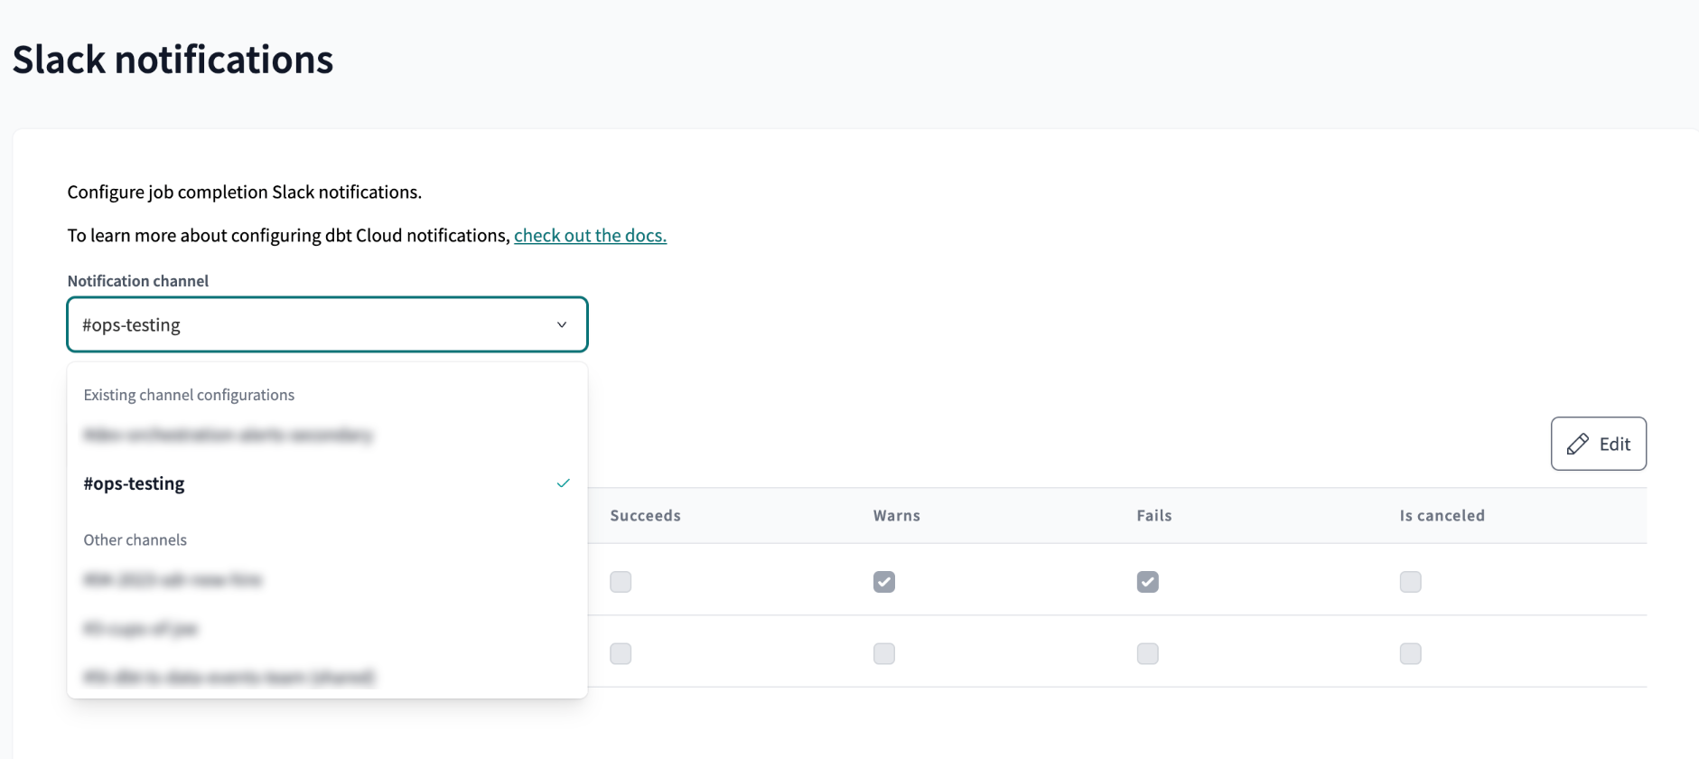Viewport: 1699px width, 759px height.
Task: Click the Succeeds column header
Action: click(x=645, y=516)
